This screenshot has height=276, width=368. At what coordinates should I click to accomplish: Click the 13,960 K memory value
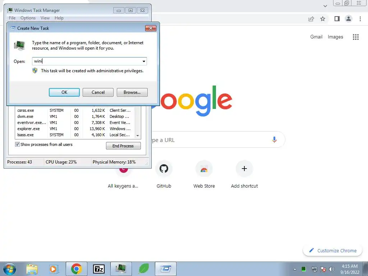point(97,129)
